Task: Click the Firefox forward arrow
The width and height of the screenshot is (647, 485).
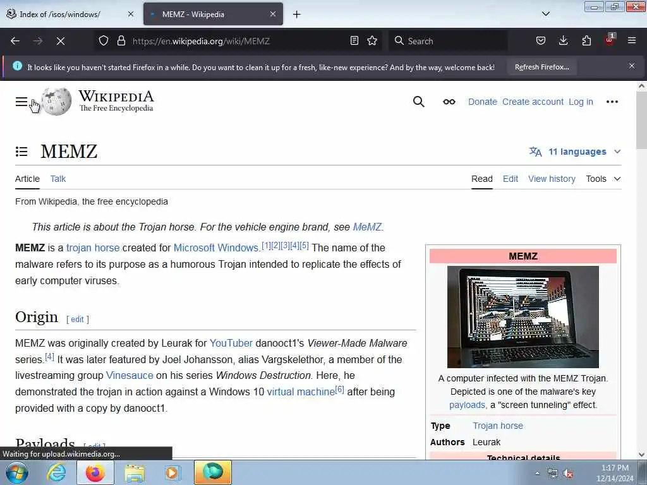Action: click(38, 41)
